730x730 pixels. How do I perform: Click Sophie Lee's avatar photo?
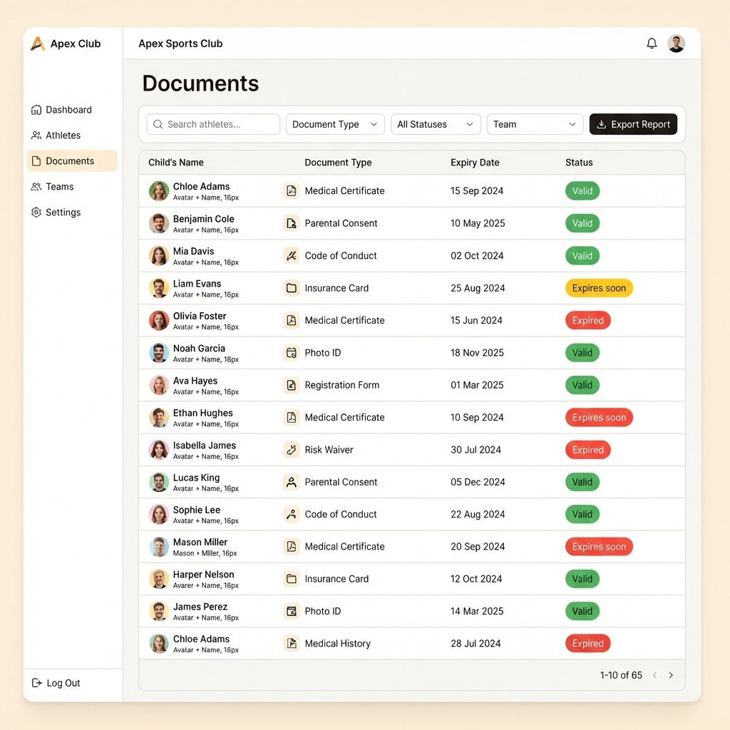point(159,515)
